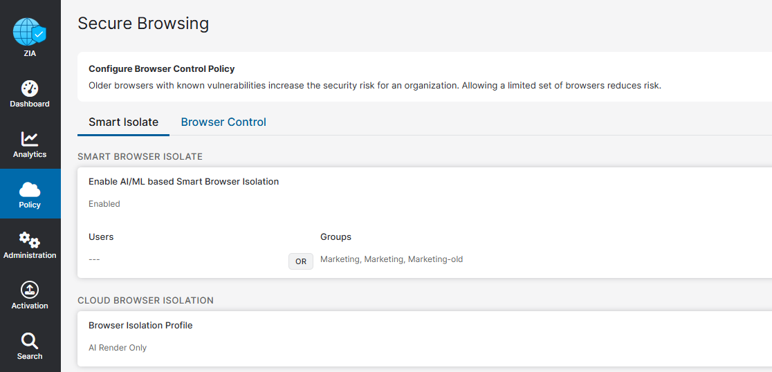Open the Dashboard gauge icon

point(30,89)
